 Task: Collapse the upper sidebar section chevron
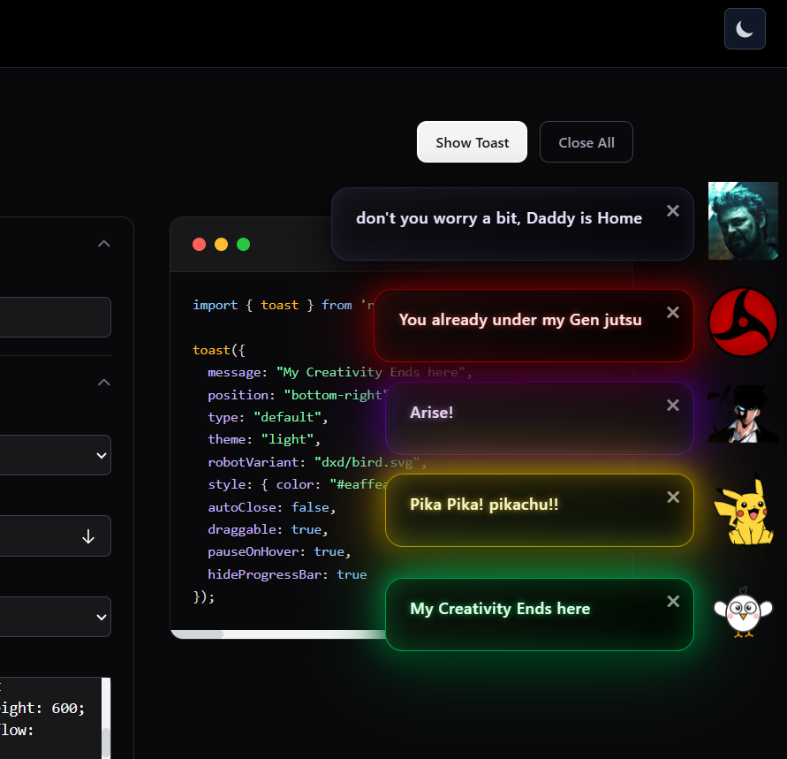104,244
